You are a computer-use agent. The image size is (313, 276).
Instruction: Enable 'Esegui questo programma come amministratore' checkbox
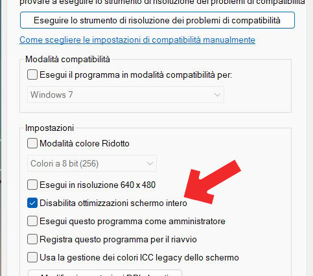[x=32, y=221]
